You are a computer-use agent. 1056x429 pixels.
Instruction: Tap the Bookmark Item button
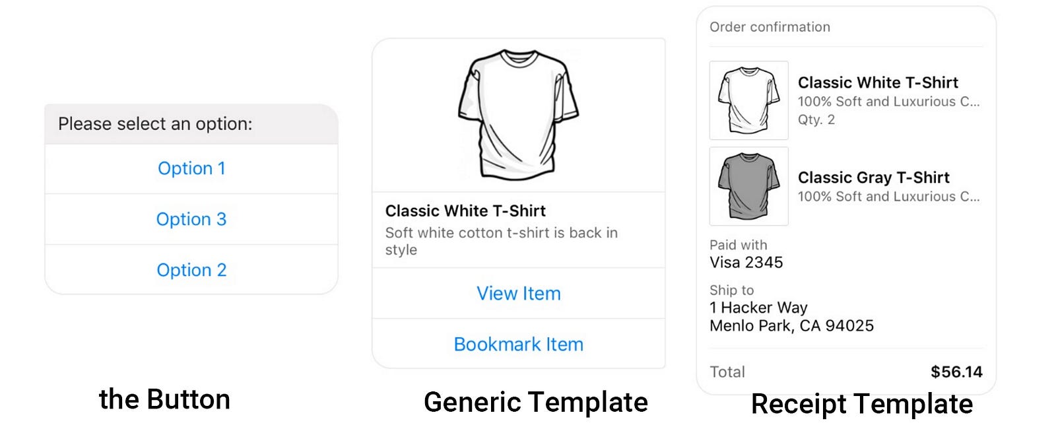518,344
